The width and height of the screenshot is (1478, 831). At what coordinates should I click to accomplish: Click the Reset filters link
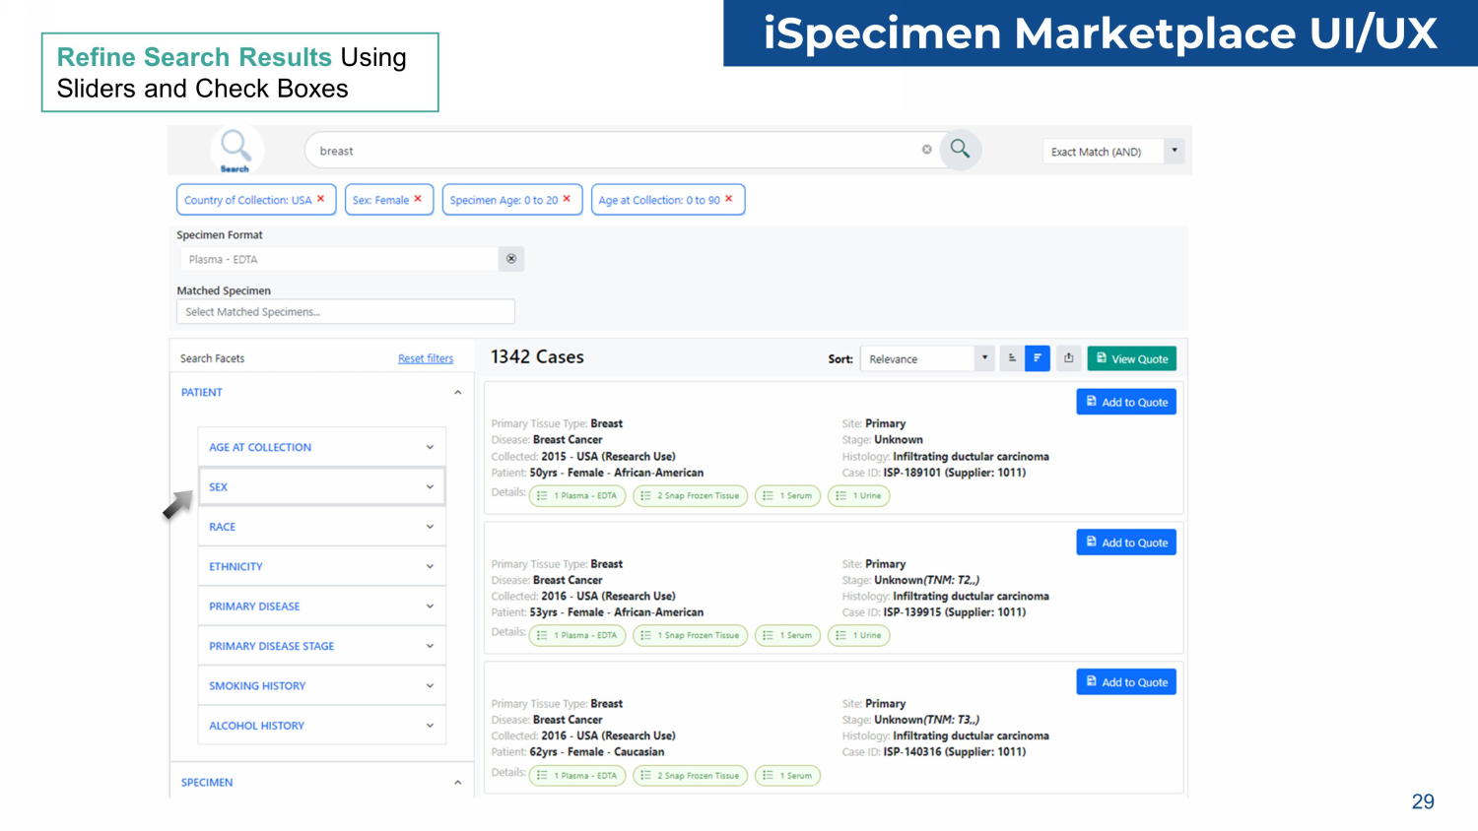click(426, 359)
